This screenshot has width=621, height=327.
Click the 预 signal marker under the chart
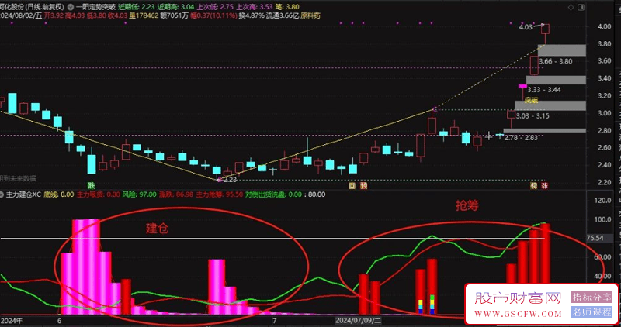363,185
